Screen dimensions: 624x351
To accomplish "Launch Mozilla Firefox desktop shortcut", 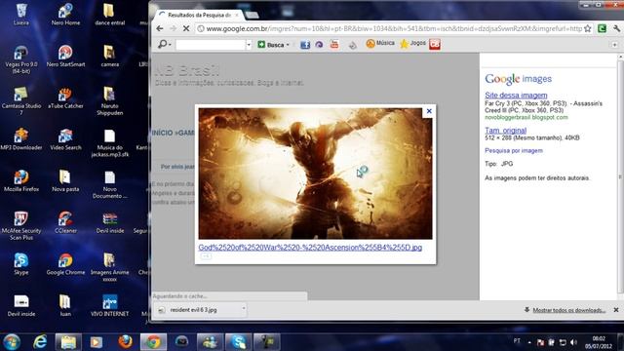I will point(21,181).
